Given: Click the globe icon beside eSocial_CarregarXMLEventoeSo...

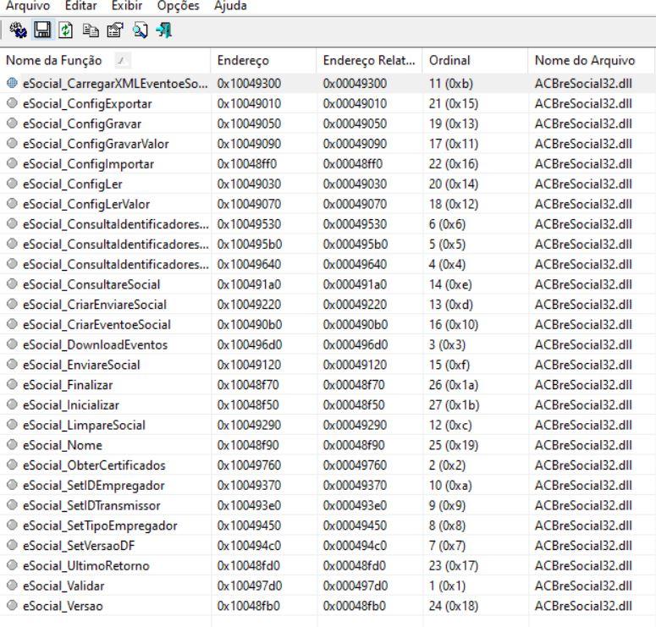Looking at the screenshot, I should pyautogui.click(x=12, y=83).
